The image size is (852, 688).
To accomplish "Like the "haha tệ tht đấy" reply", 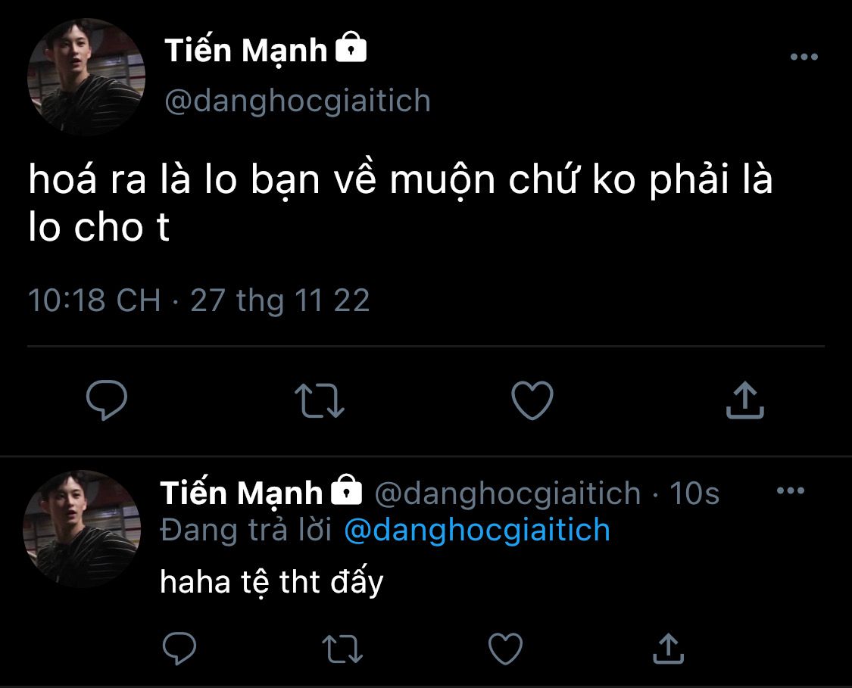I will point(505,648).
